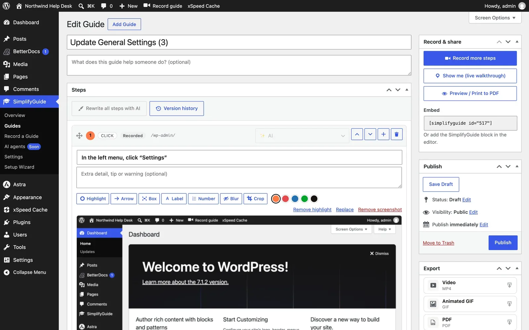Pick the orange annotation color
Image resolution: width=529 pixels, height=330 pixels.
tap(276, 199)
